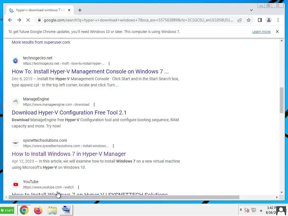Open the file explorer taskbar icon
Viewport: 288px width, 216px height.
pyautogui.click(x=52, y=210)
